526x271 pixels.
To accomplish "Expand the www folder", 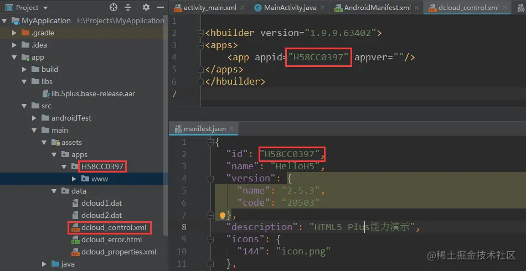I will click(75, 179).
